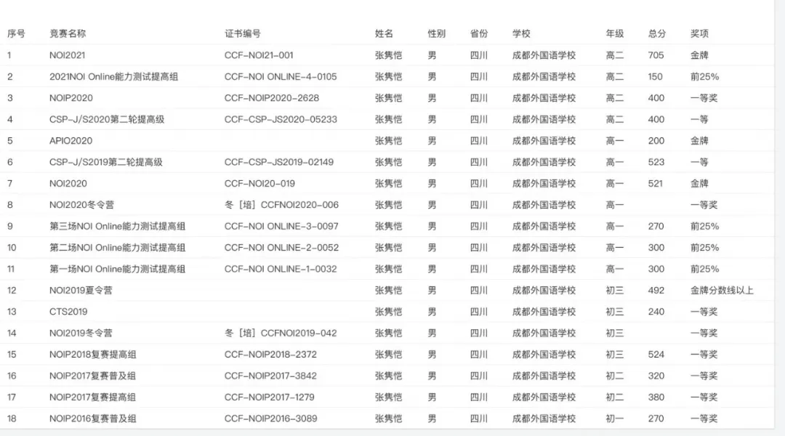Click the NOI2019冬令营 cell

point(81,333)
